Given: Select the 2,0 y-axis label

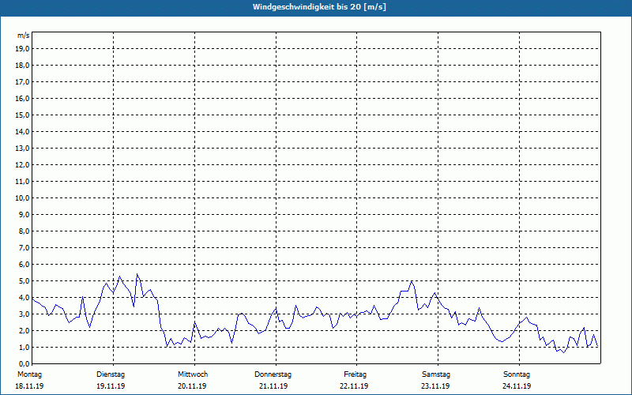Looking at the screenshot, I should pos(24,330).
